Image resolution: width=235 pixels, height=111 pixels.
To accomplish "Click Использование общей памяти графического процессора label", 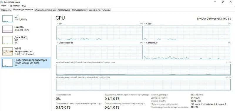I will pyautogui.click(x=83, y=78).
